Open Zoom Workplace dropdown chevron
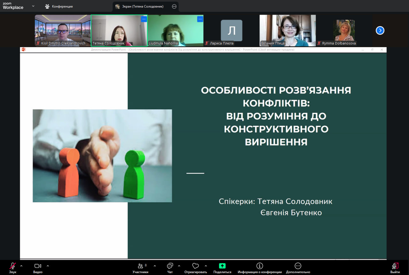The image size is (409, 275). [x=33, y=6]
